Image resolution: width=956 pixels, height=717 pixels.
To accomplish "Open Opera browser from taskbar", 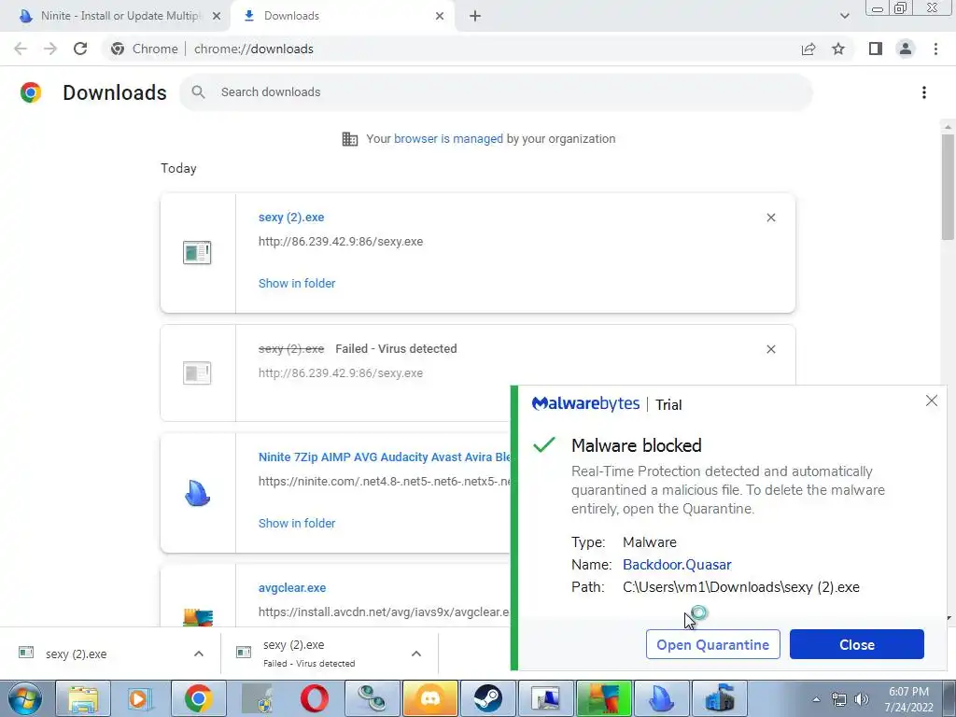I will pyautogui.click(x=315, y=698).
